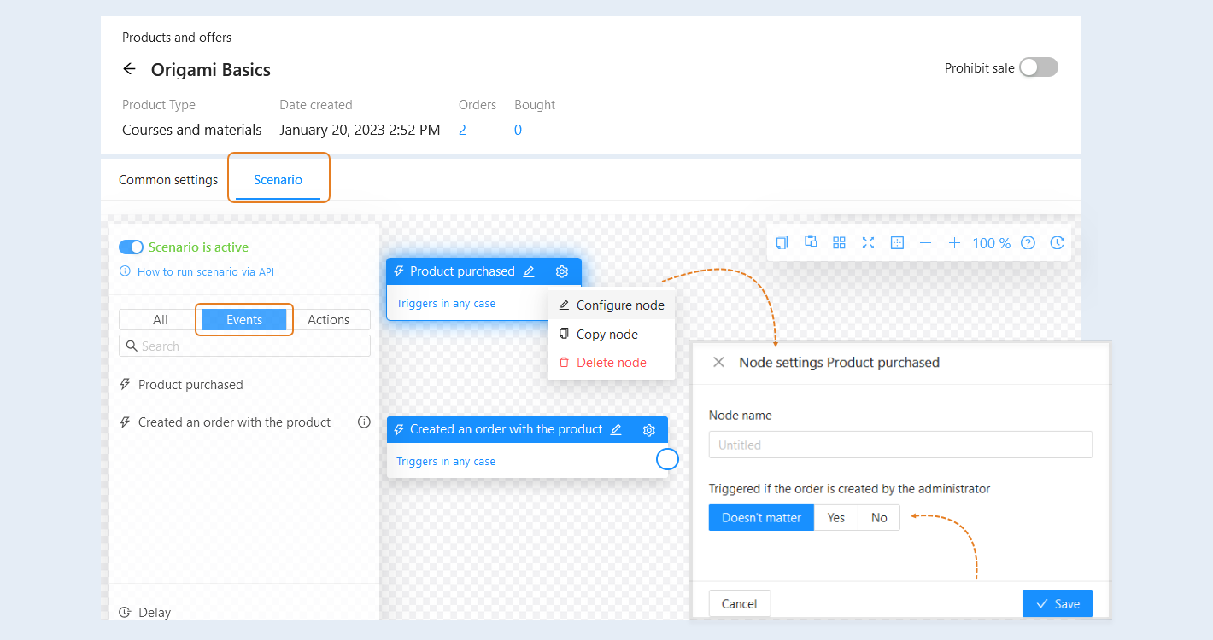This screenshot has width=1213, height=640.
Task: Zoom in with the plus icon
Action: 954,243
